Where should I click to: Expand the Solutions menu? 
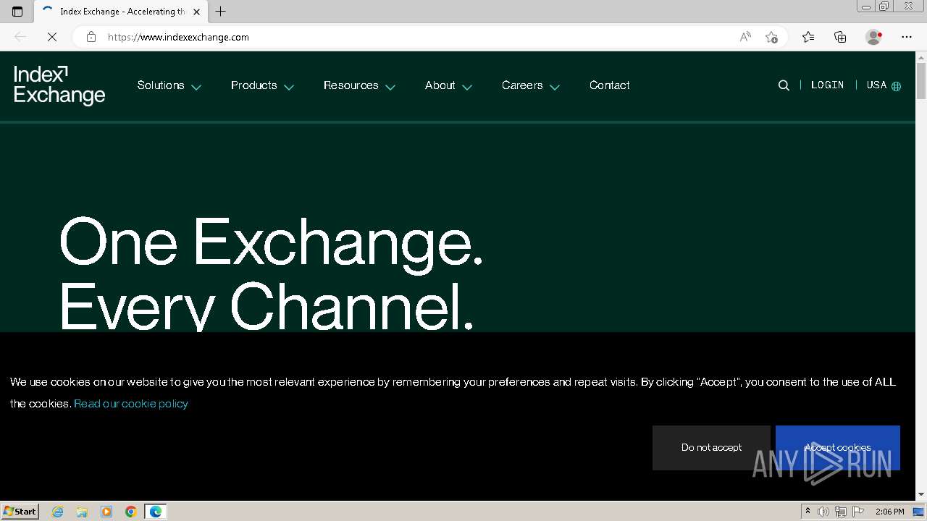click(x=169, y=85)
